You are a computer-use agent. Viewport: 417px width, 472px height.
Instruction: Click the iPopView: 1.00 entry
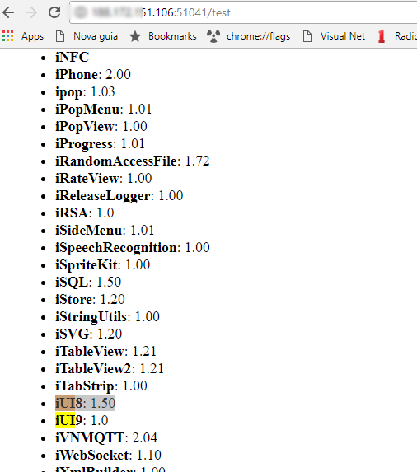click(101, 126)
